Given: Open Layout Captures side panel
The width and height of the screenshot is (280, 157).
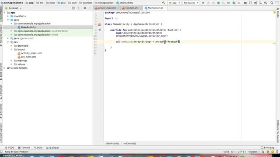Looking at the screenshot, I should click(1, 133).
